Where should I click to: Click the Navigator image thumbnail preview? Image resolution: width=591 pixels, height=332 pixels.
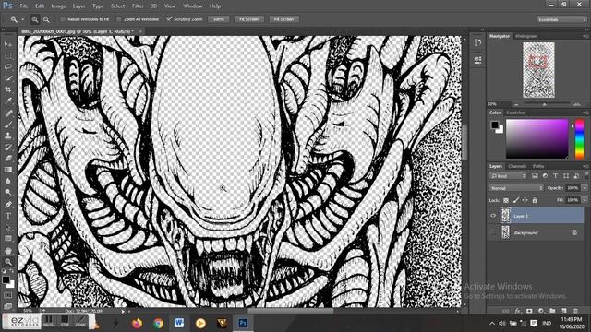(x=538, y=70)
